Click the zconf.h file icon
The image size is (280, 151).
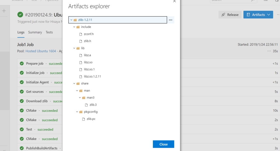[81, 34]
